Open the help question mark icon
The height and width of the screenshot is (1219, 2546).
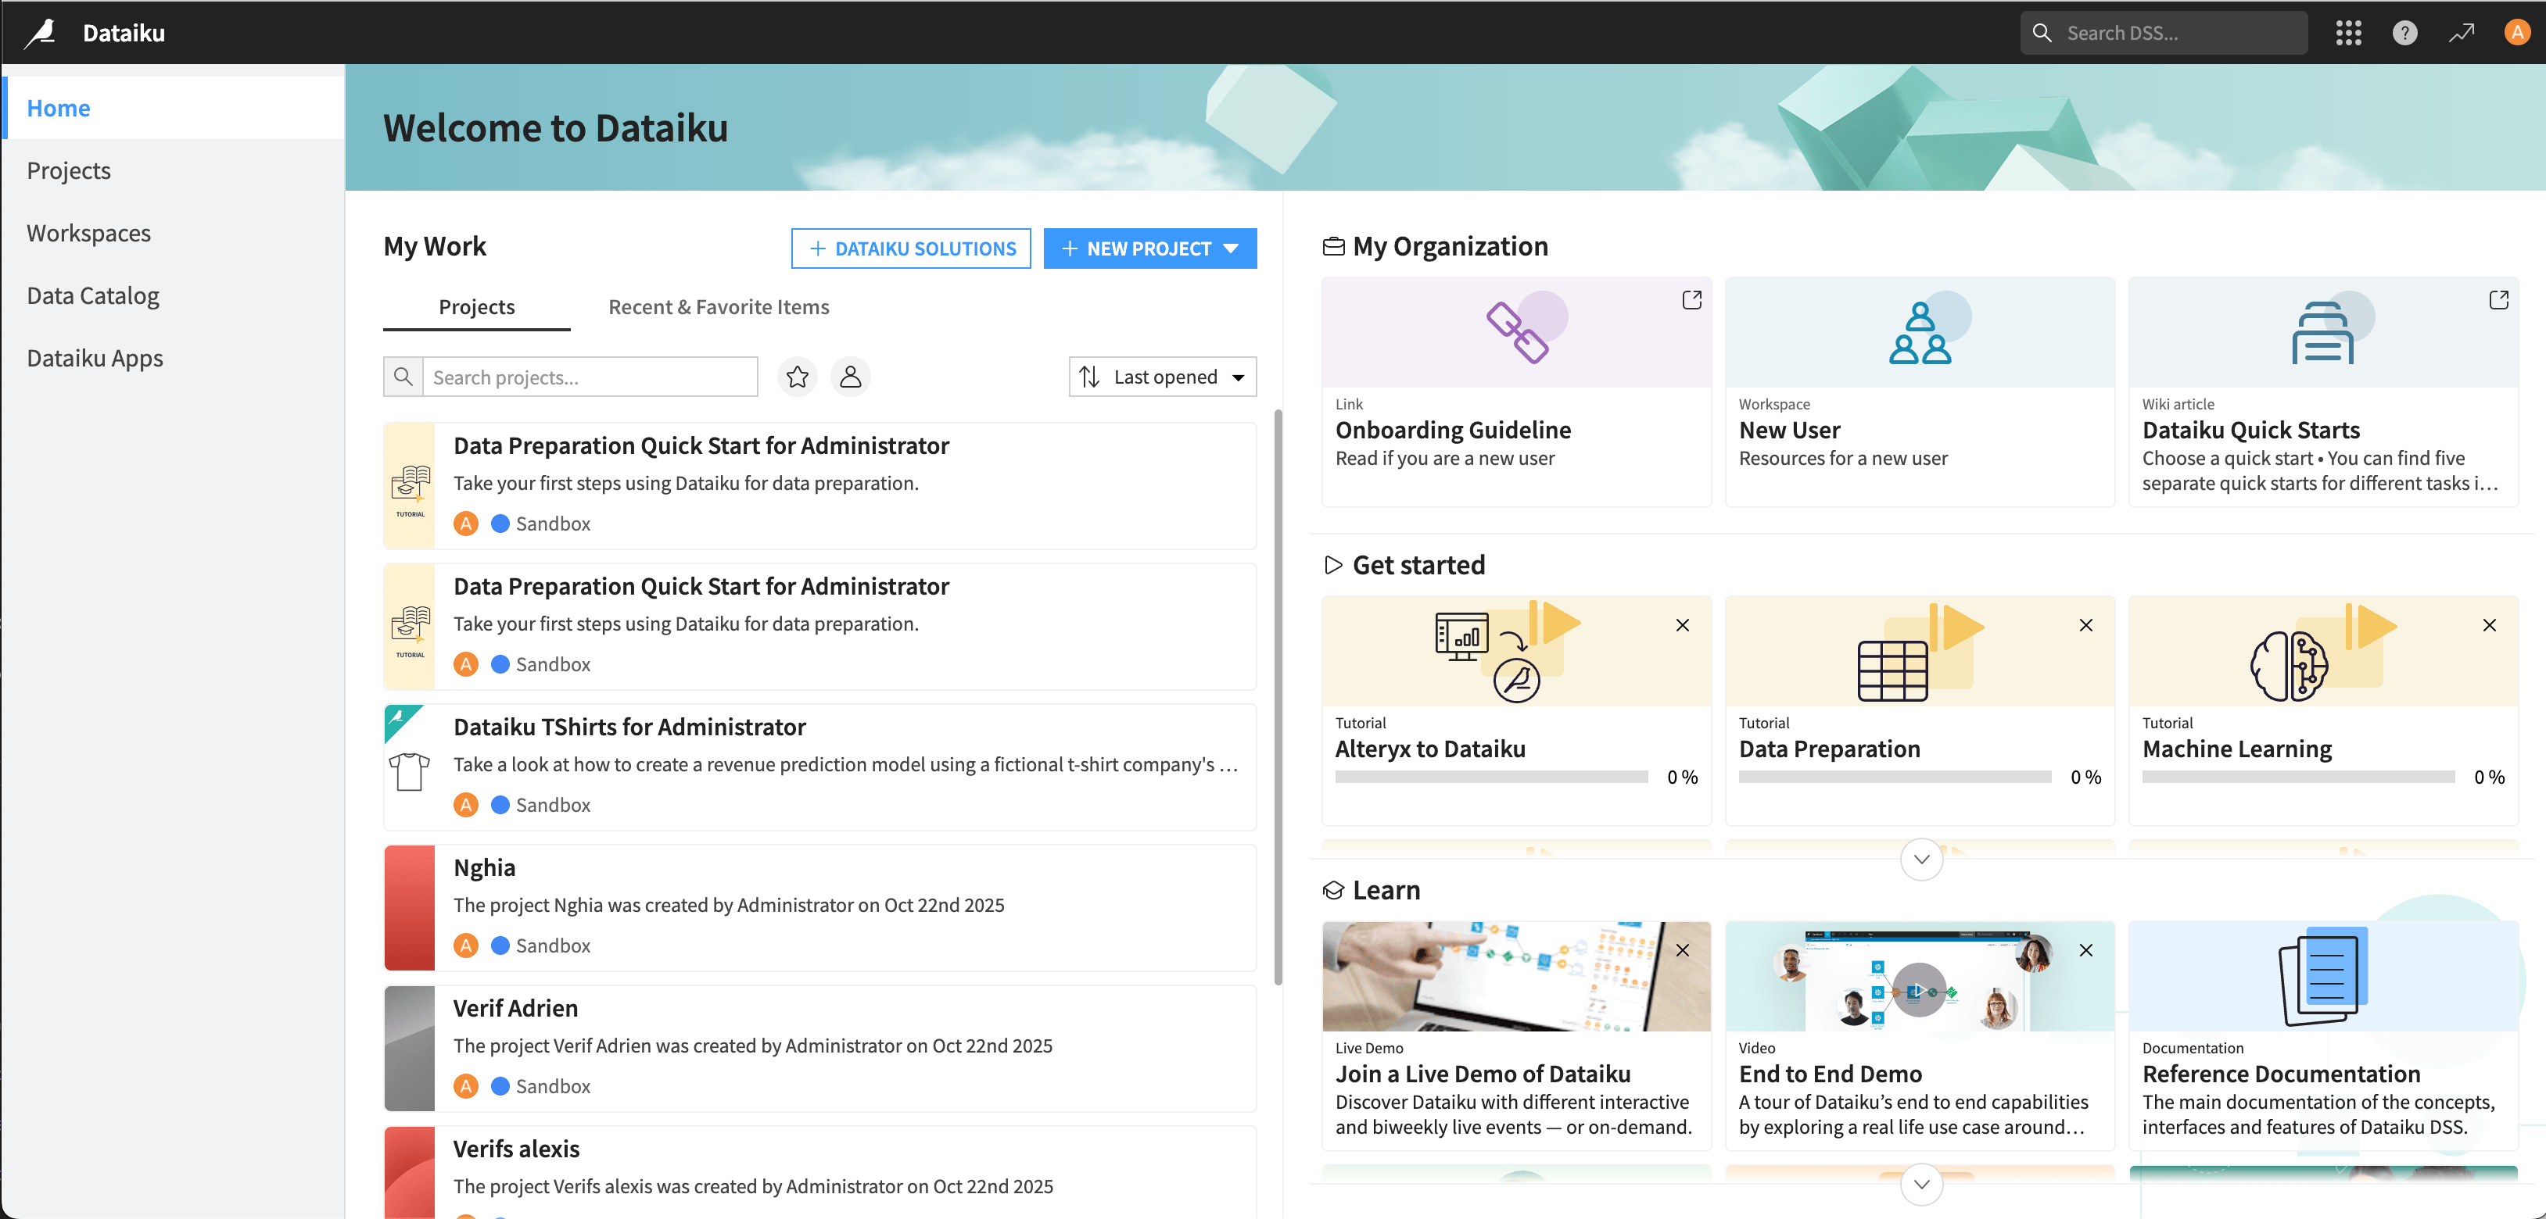coord(2404,31)
